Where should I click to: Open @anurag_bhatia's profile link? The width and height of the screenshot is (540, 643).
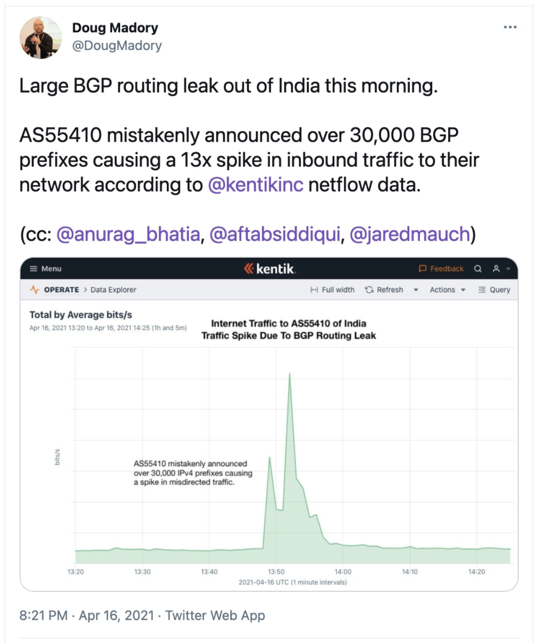128,234
